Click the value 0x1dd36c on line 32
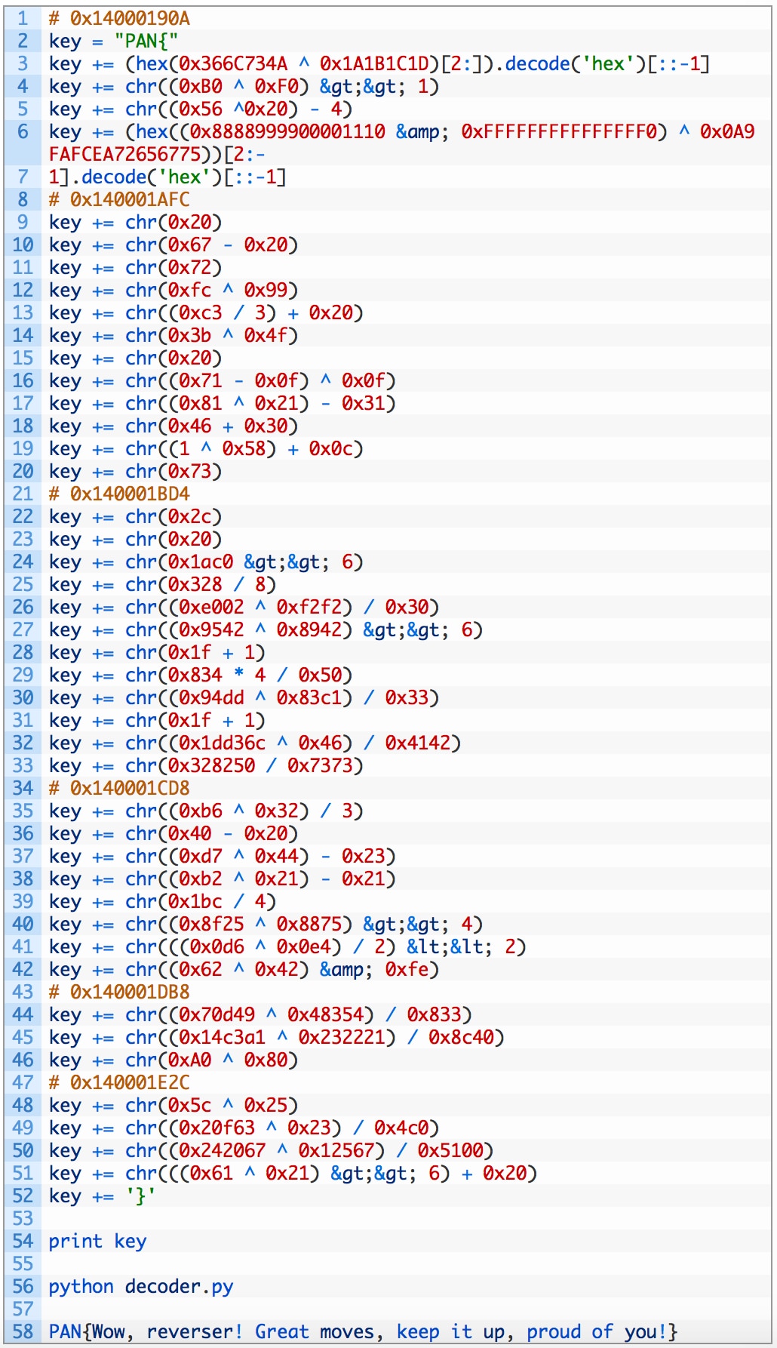Viewport: 777px width, 1348px height. (x=223, y=743)
